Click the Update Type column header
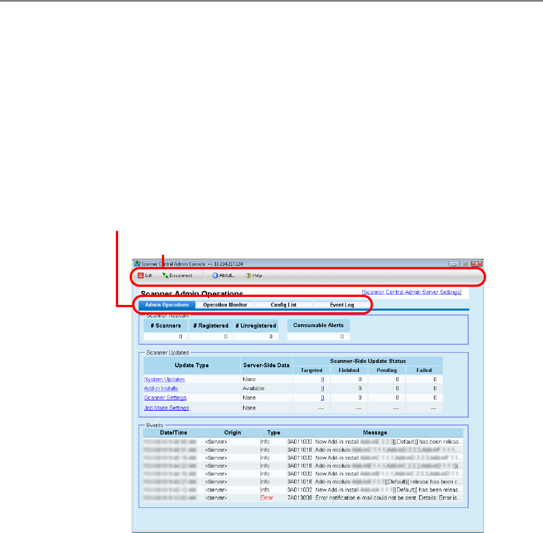 coord(192,365)
